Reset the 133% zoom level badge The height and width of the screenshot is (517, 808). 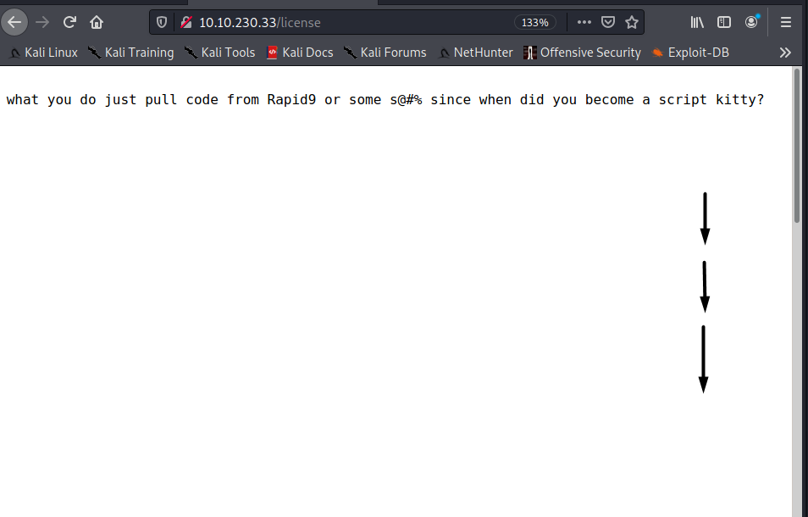click(x=535, y=22)
